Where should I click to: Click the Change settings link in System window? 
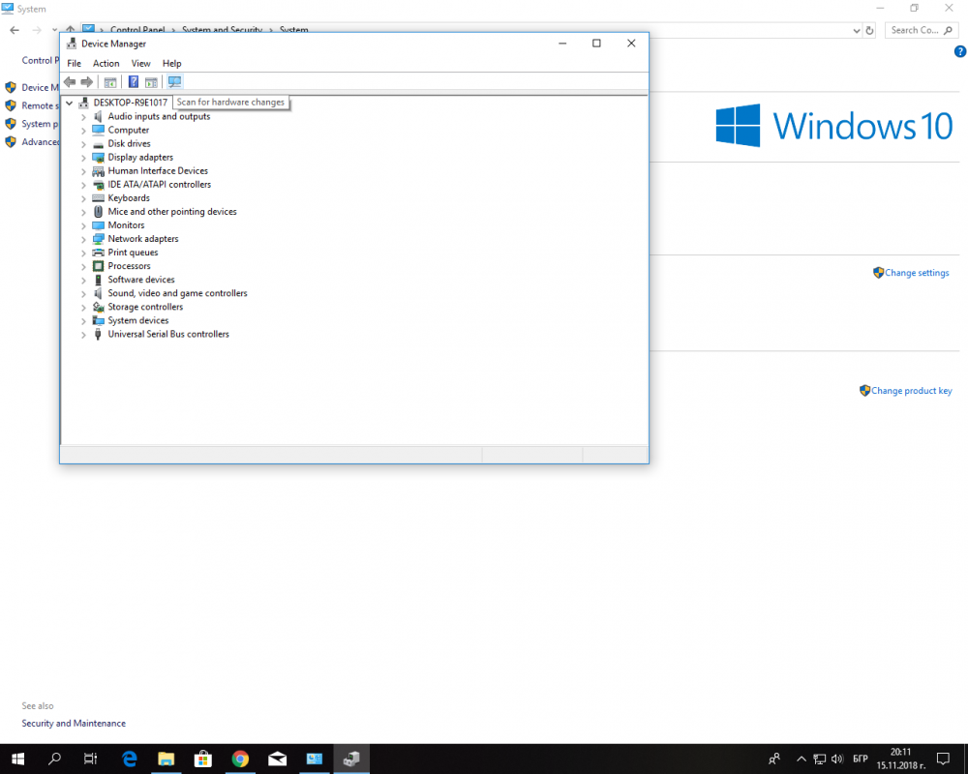[x=917, y=273]
